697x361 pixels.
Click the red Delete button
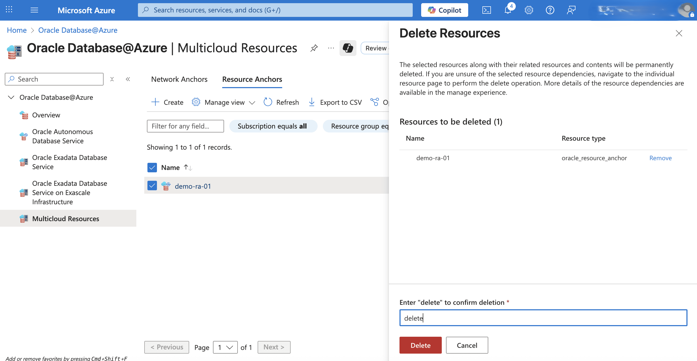point(420,345)
